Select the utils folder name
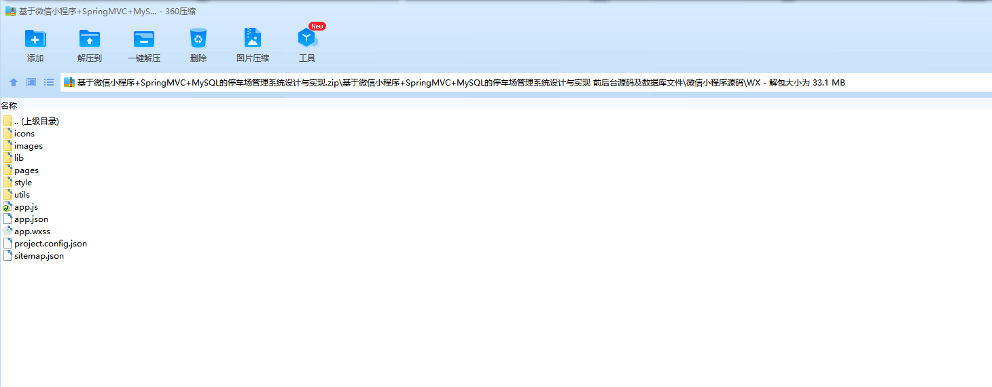 tap(22, 195)
